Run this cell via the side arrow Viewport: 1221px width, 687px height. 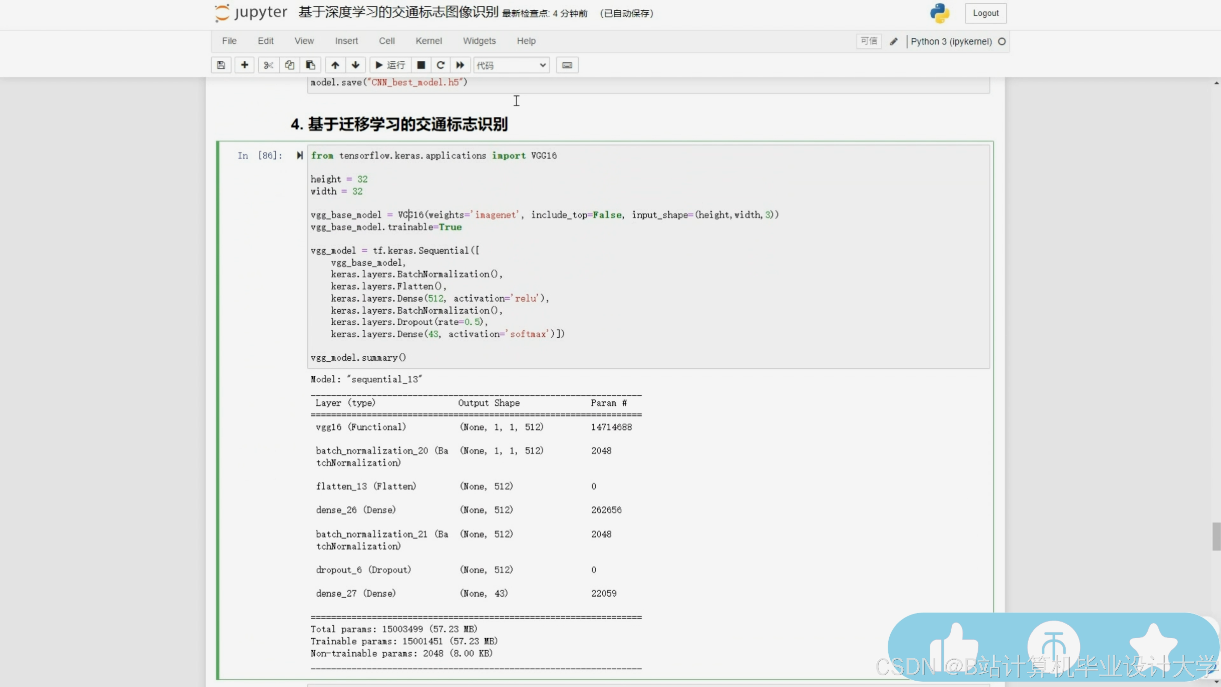pyautogui.click(x=300, y=156)
